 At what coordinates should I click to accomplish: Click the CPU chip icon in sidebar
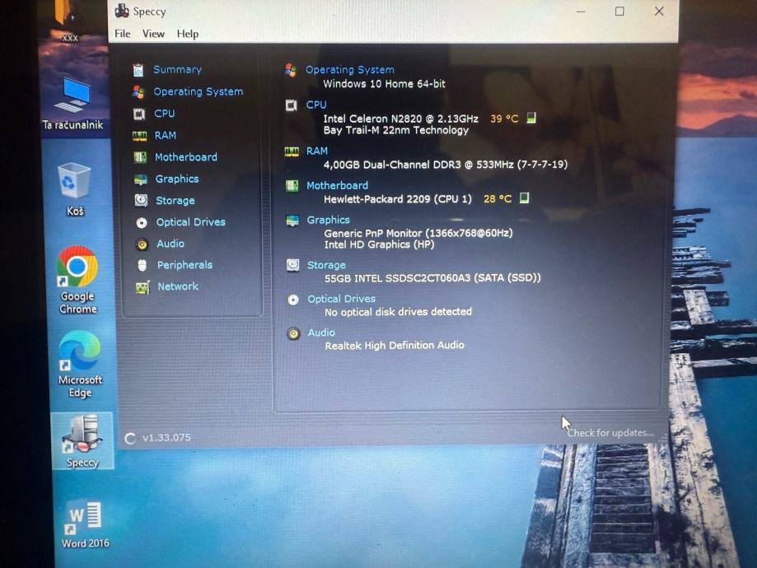tap(139, 114)
